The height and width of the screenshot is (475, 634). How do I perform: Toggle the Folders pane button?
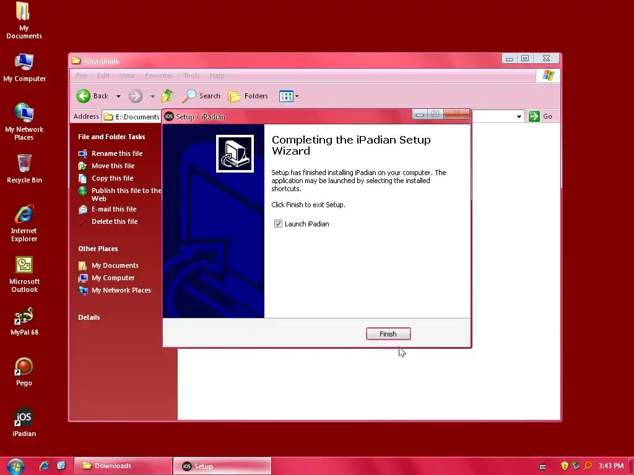tap(248, 96)
